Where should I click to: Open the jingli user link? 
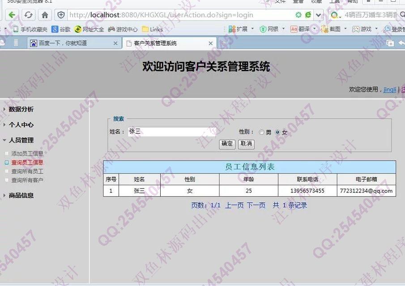389,89
